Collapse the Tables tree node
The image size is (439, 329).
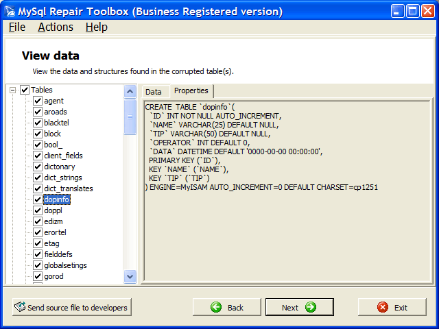click(x=12, y=90)
